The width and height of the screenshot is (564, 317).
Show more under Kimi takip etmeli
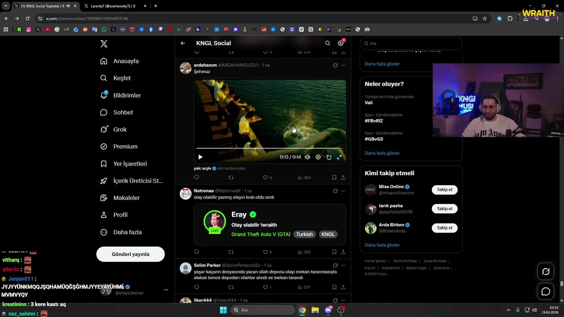coord(382,245)
